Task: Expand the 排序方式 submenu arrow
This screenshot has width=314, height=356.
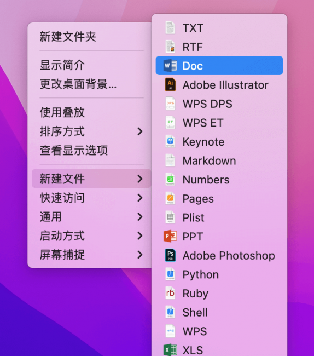Action: (x=140, y=131)
